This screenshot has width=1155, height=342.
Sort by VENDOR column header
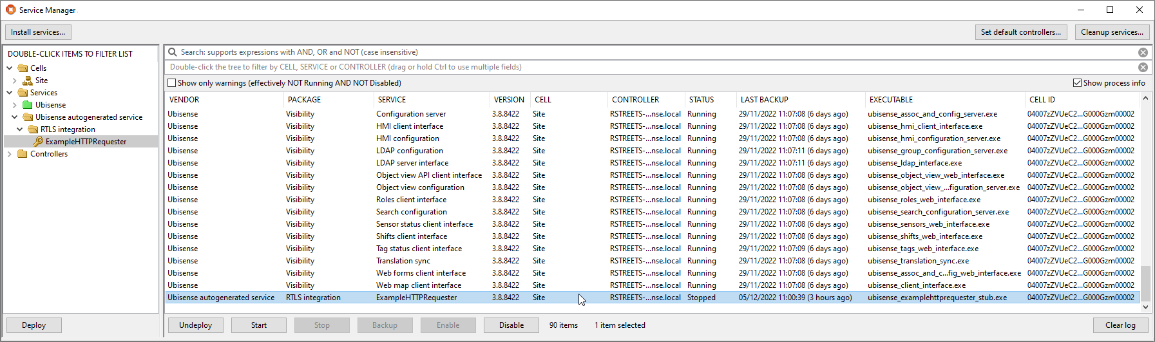click(x=224, y=100)
